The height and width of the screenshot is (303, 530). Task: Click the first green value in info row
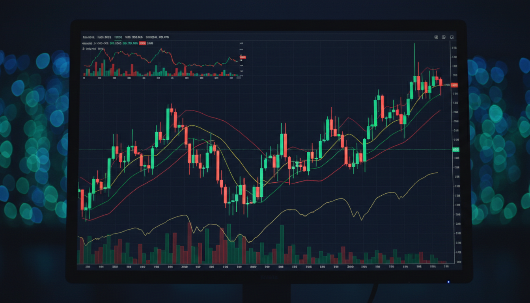point(116,43)
